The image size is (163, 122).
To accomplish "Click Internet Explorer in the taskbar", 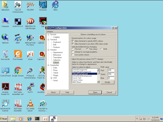I will (x=29, y=119).
